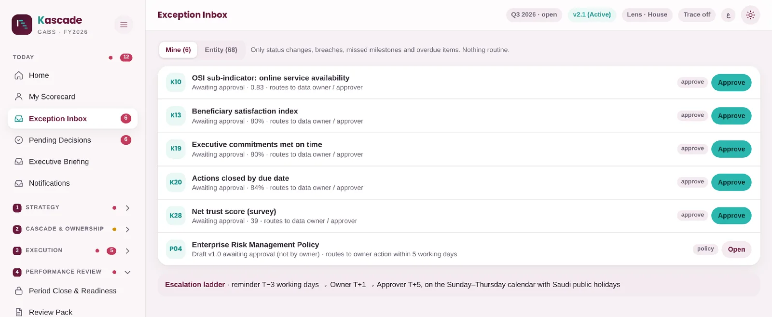
Task: Click the Cascade & Ownership heading
Action: tap(65, 229)
